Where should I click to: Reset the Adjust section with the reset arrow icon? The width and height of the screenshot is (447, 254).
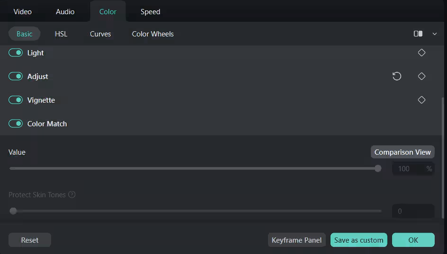(x=397, y=76)
